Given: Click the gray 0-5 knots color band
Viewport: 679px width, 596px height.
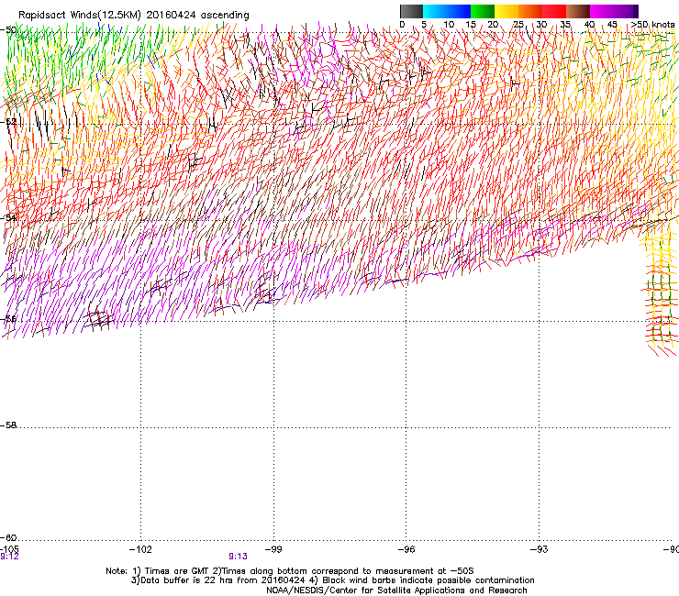Looking at the screenshot, I should coord(411,11).
